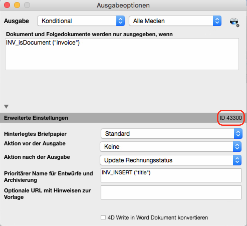Click the Standard dropdown blue arrow stepper
This screenshot has width=247, height=226.
coord(238,134)
